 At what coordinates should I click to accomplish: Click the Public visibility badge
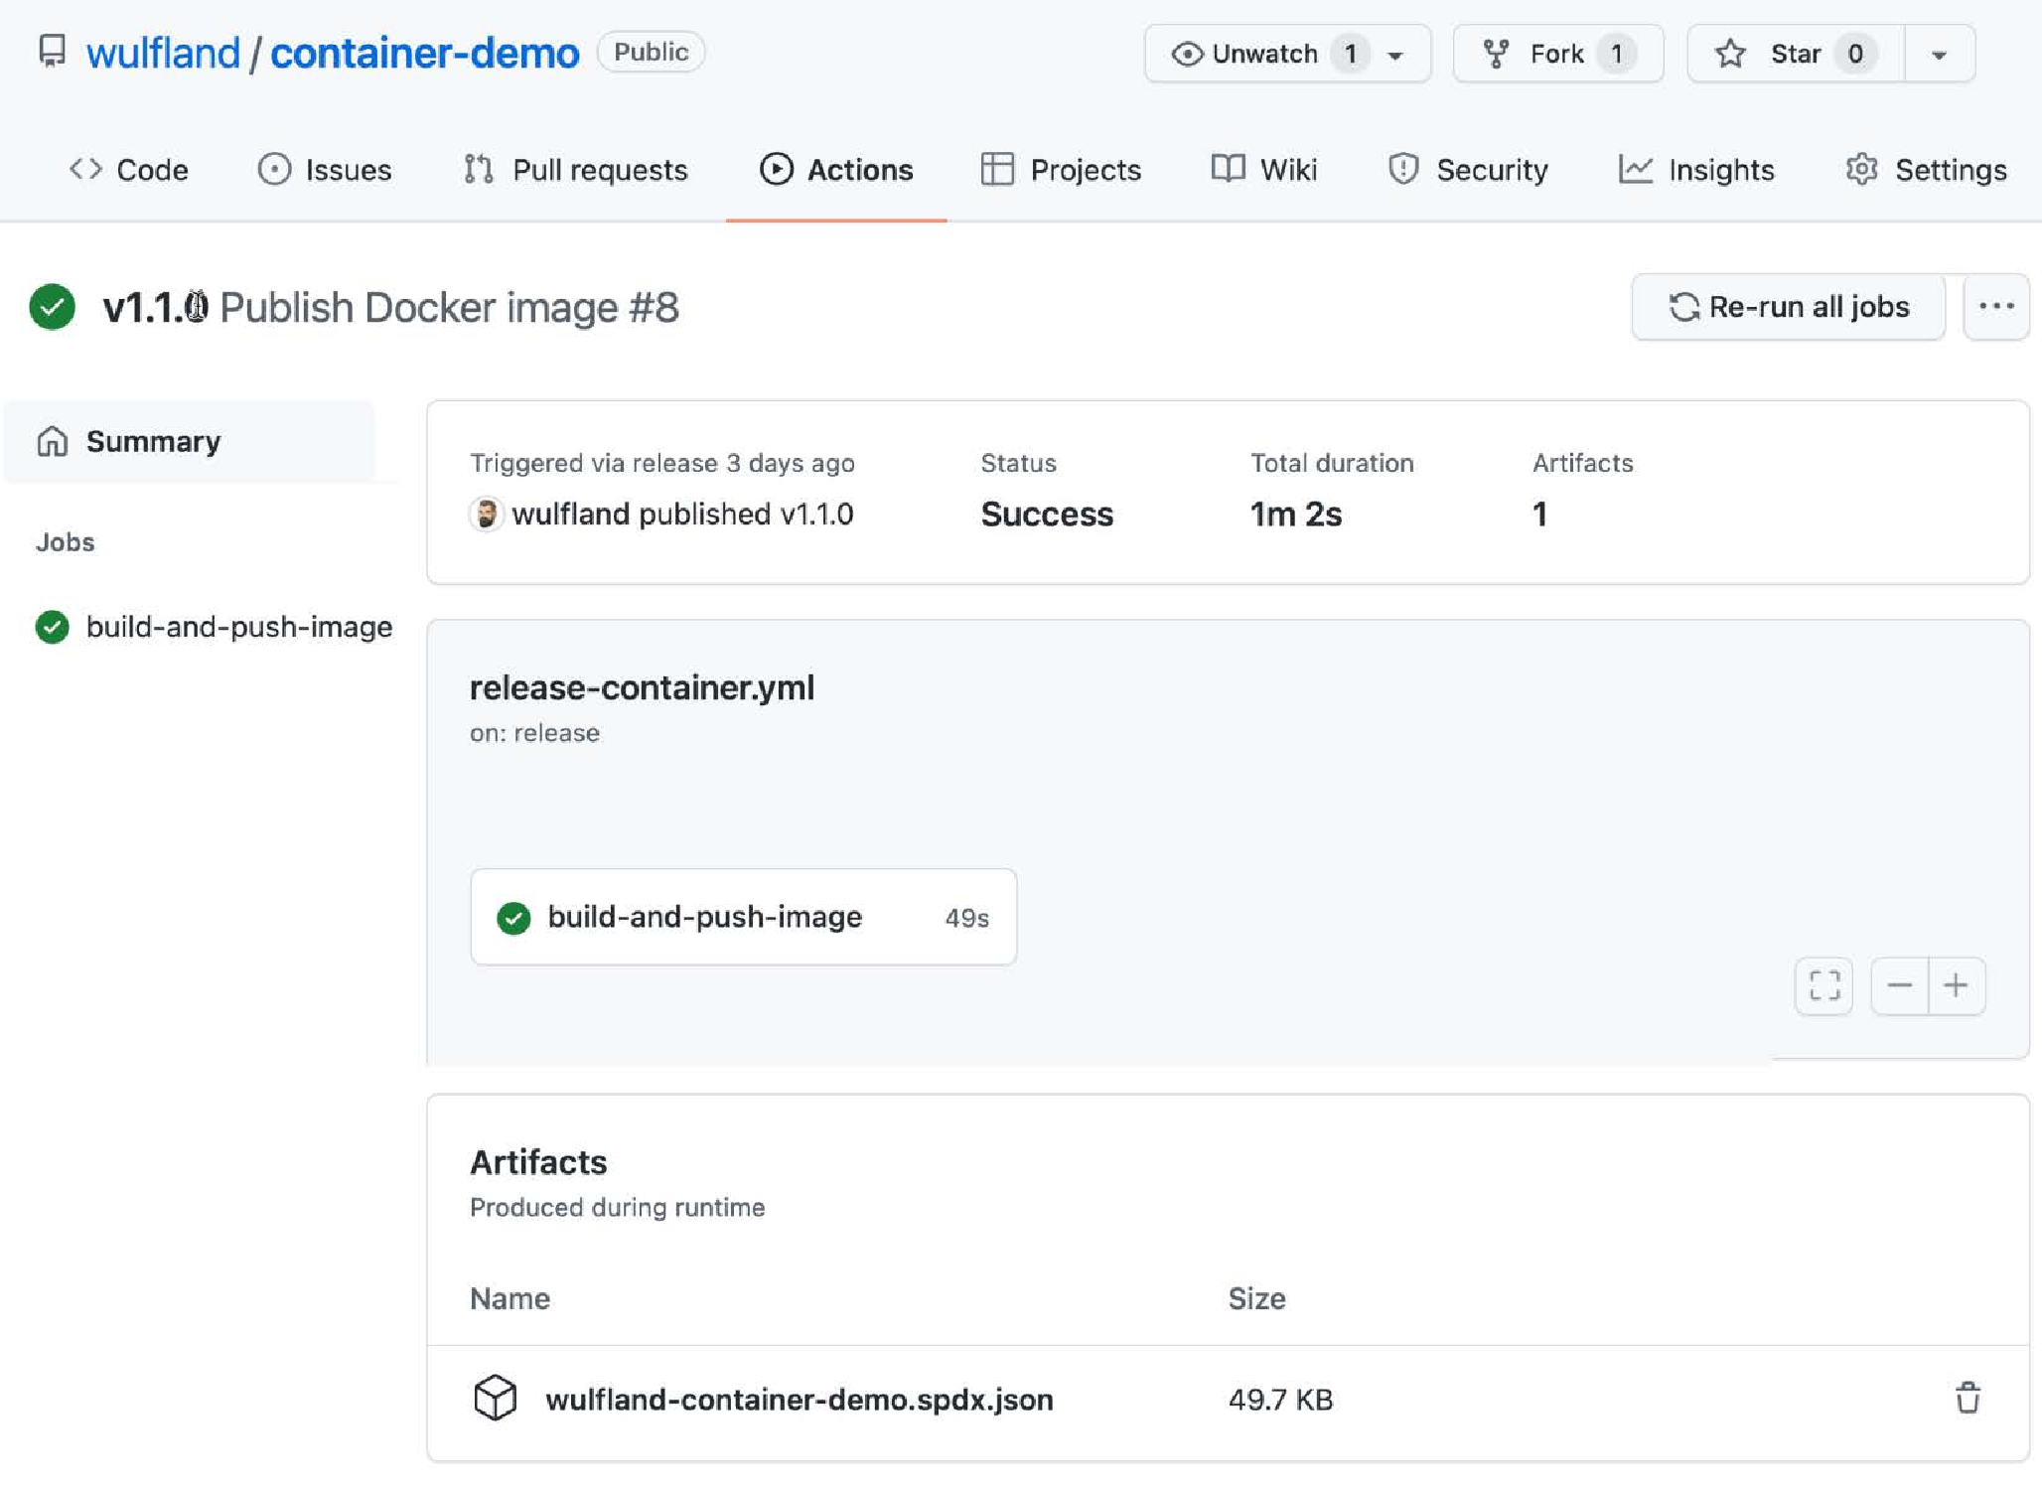tap(651, 52)
